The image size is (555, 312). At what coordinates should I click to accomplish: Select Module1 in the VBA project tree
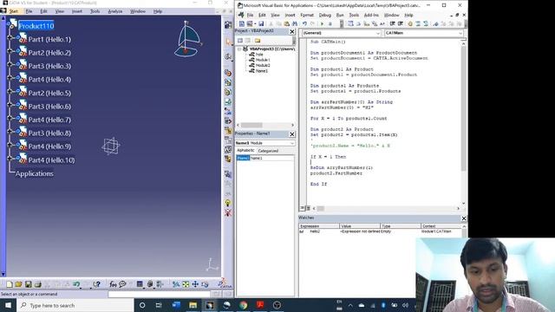[263, 60]
